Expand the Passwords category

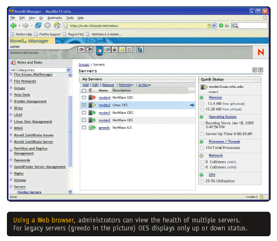coord(11,160)
